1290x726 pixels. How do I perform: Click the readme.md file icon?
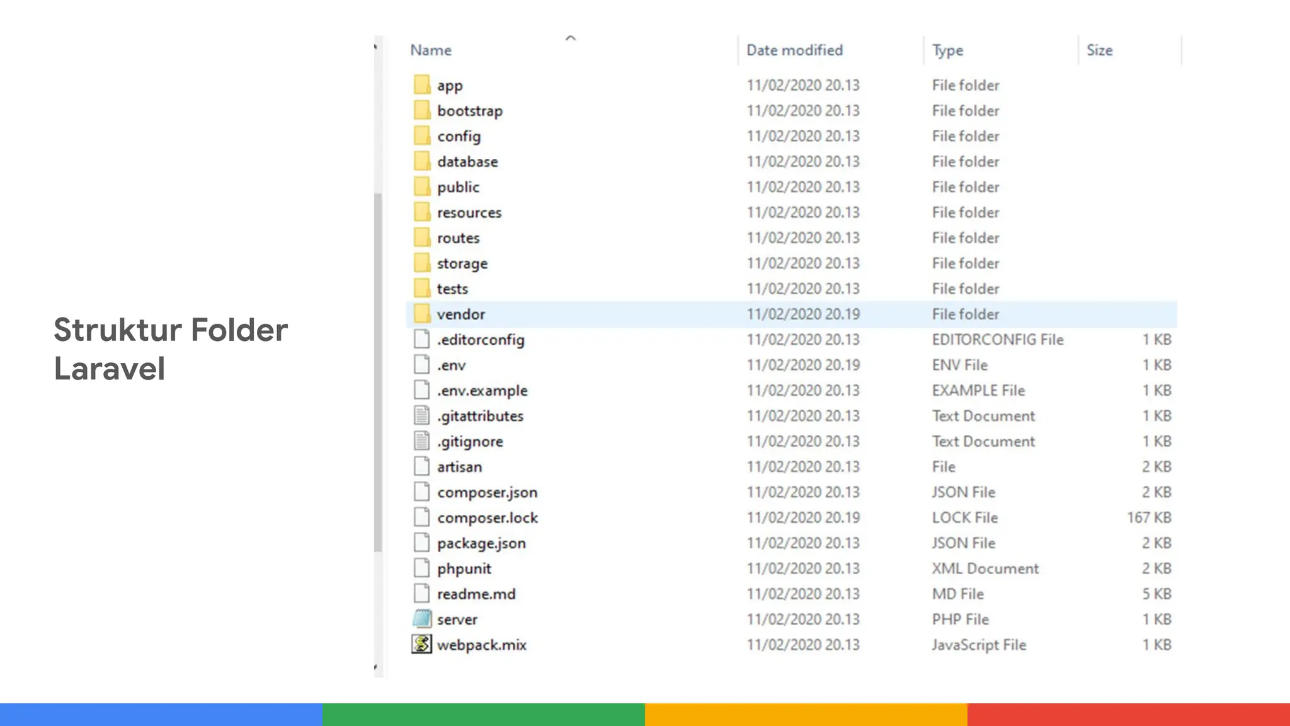click(x=421, y=594)
